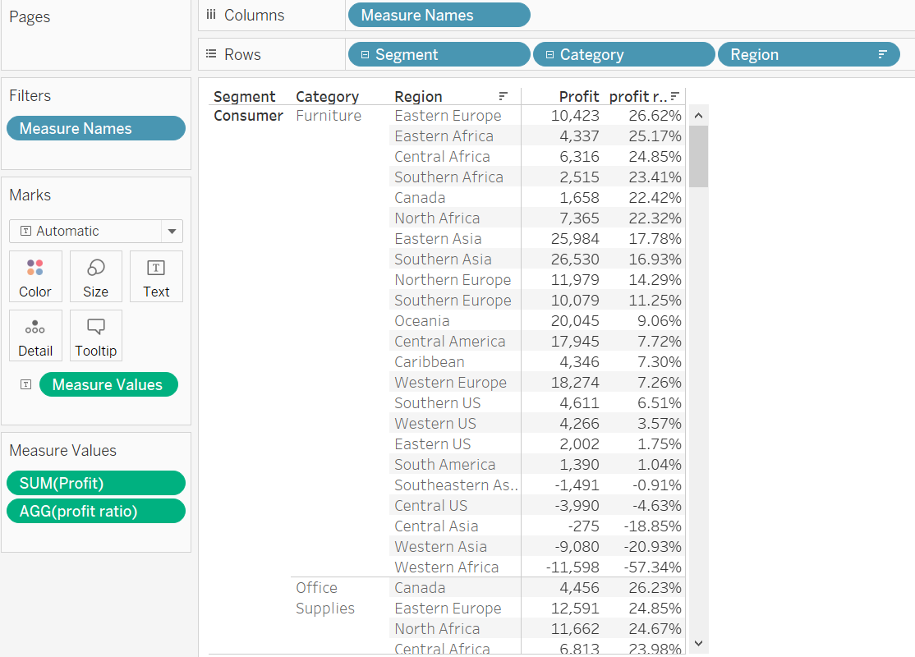Select the AGG(profit ratio) pill in Measure Values
Image resolution: width=915 pixels, height=657 pixels.
[96, 511]
